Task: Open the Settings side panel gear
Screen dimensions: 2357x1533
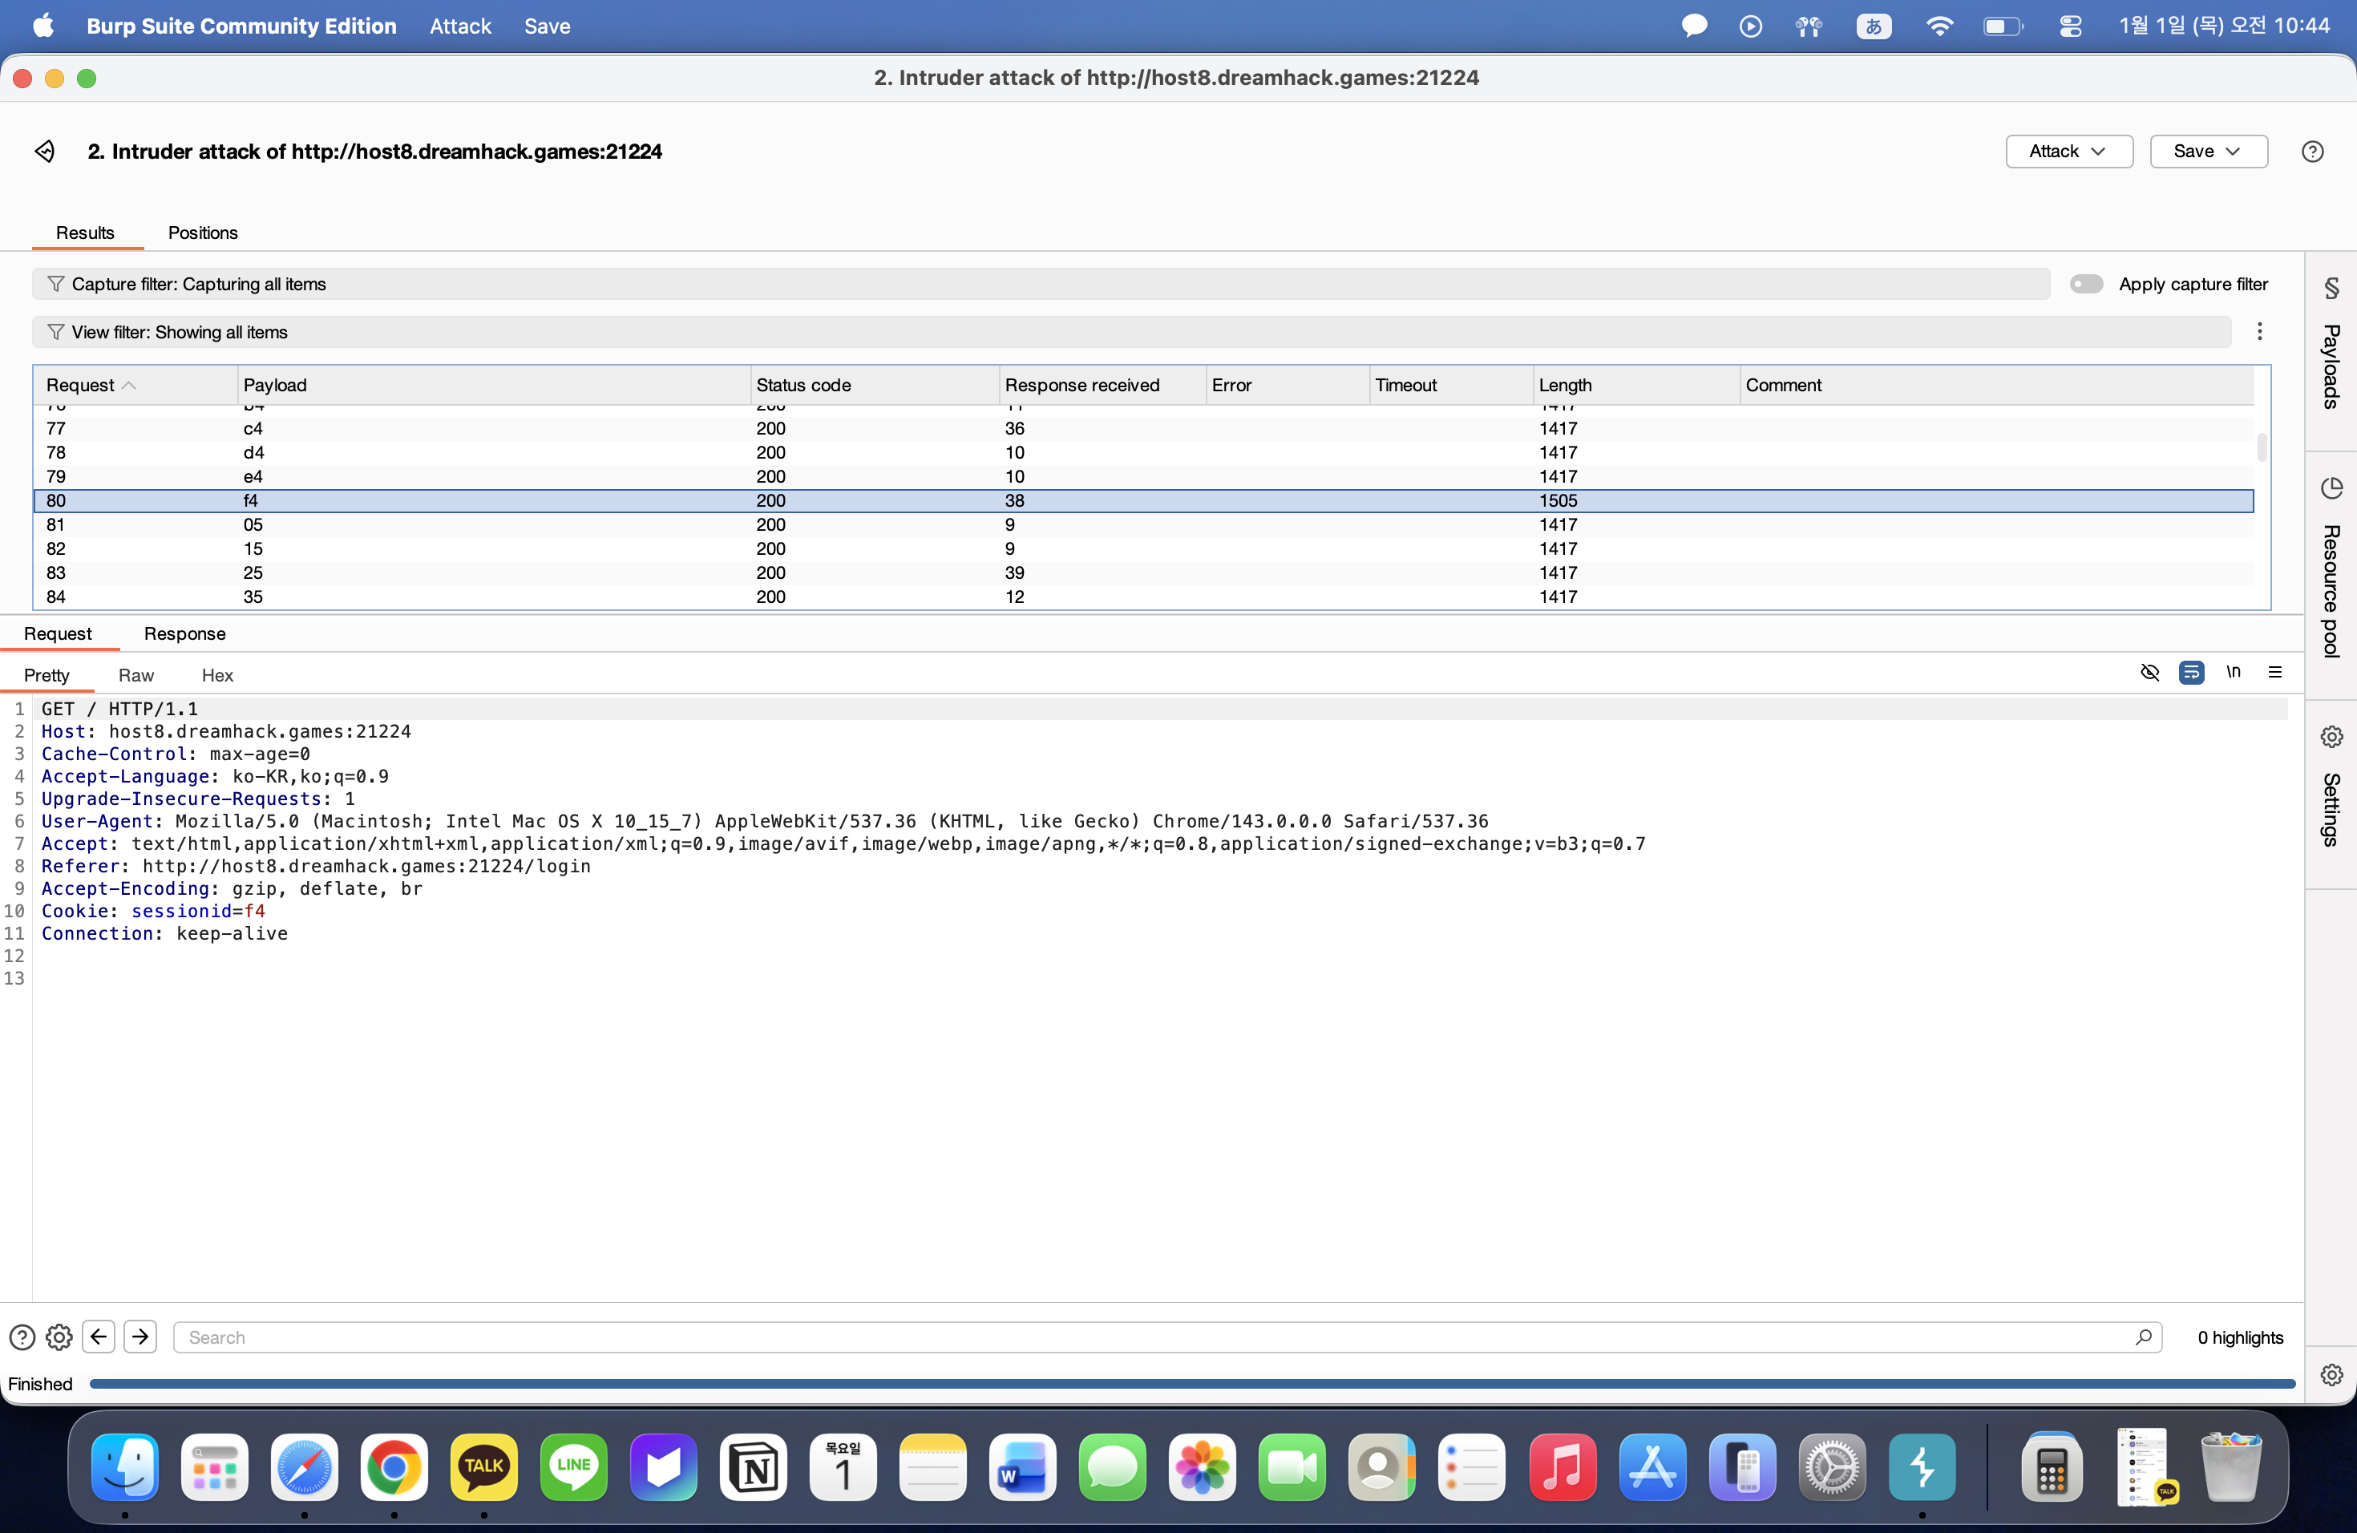Action: tap(2331, 737)
